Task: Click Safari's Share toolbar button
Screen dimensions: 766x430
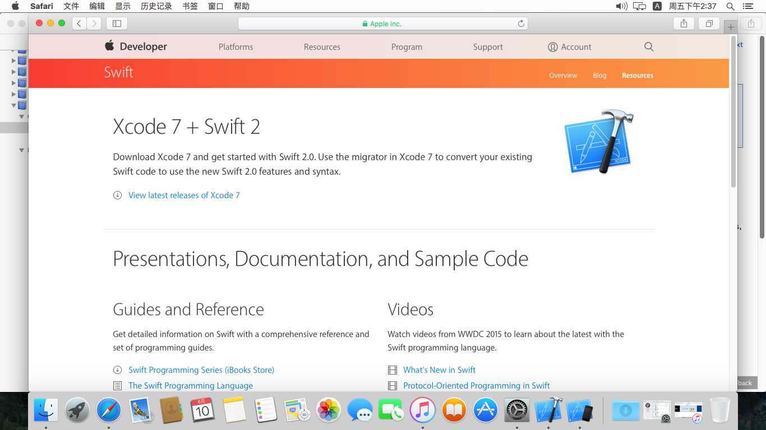Action: [x=684, y=24]
